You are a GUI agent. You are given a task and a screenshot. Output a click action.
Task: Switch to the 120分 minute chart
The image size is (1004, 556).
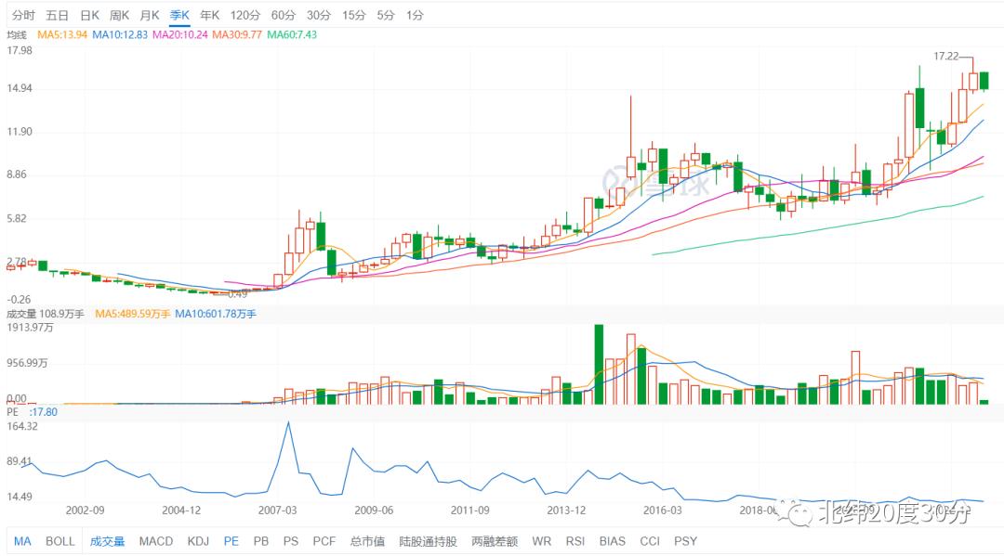point(245,16)
